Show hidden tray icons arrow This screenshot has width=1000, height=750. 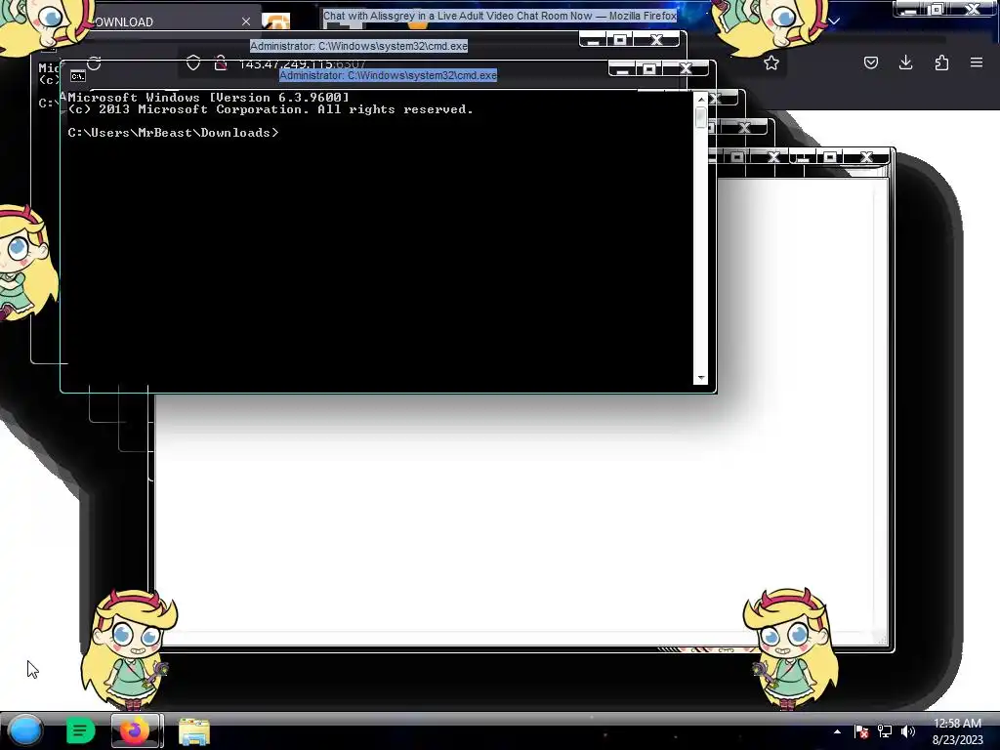[x=837, y=731]
